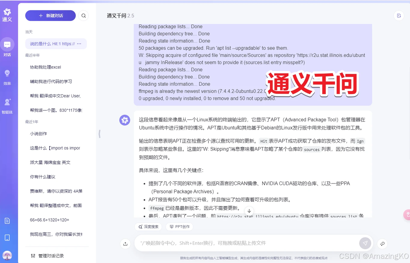The height and width of the screenshot is (263, 410).
Task: Click the 新建对话 new chat button
Action: [x=51, y=16]
